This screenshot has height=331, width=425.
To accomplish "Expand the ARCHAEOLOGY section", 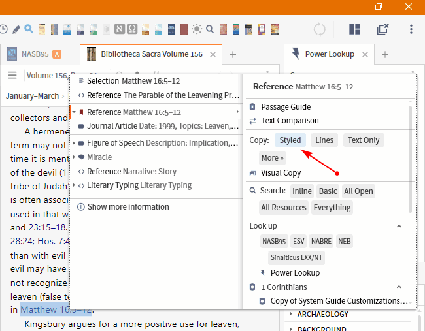I will [x=291, y=314].
